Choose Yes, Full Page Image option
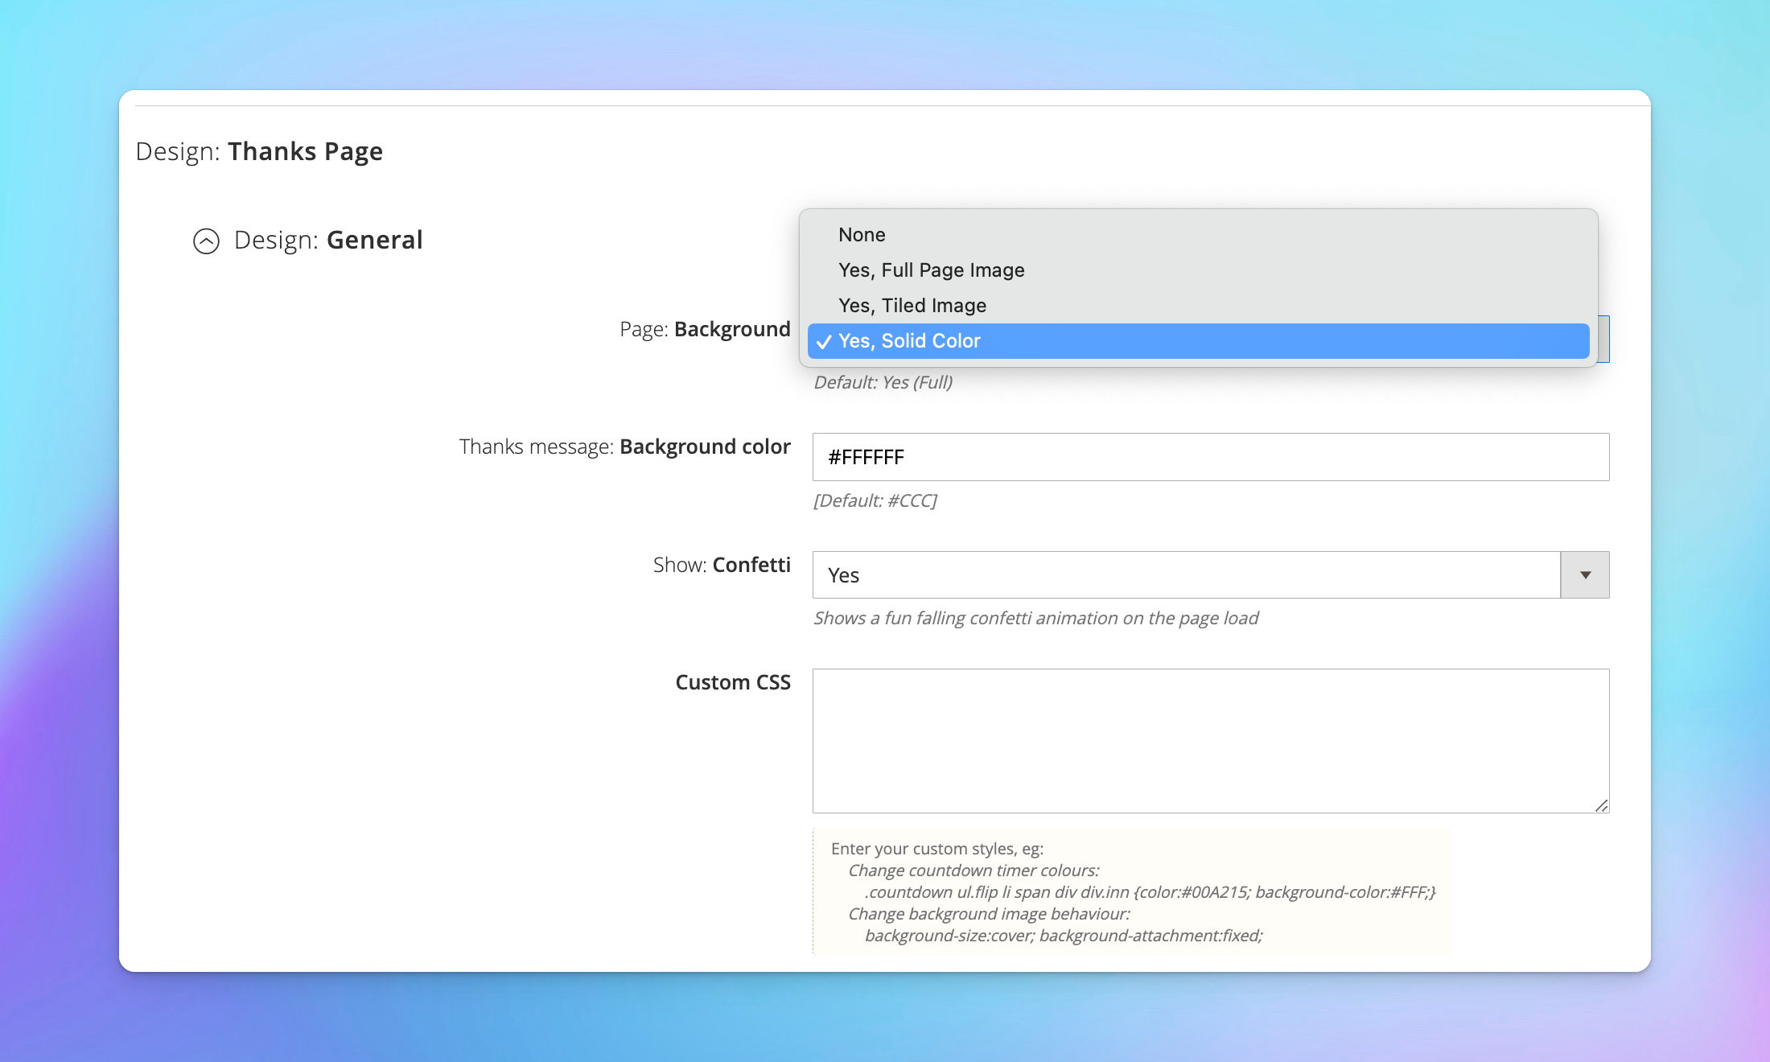This screenshot has height=1062, width=1770. point(1198,270)
